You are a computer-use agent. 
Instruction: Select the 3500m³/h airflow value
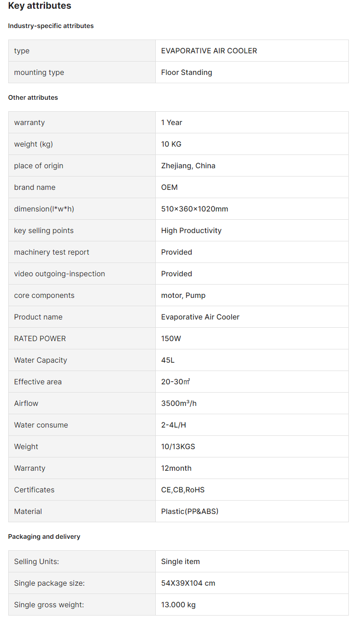point(179,404)
